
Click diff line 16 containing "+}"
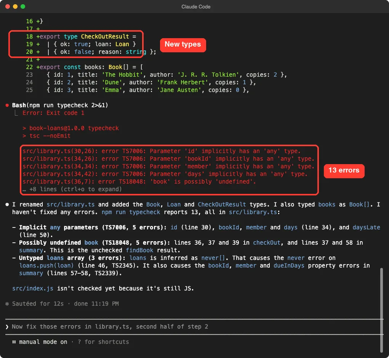[x=35, y=21]
